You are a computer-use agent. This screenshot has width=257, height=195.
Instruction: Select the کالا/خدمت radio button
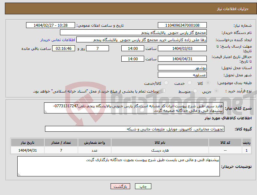click(166, 83)
